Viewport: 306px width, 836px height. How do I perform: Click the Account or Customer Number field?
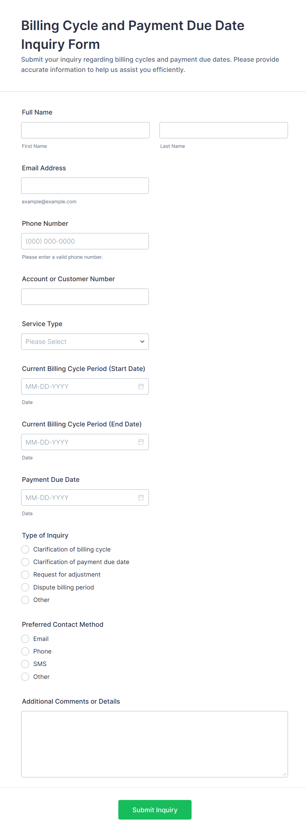(x=85, y=297)
